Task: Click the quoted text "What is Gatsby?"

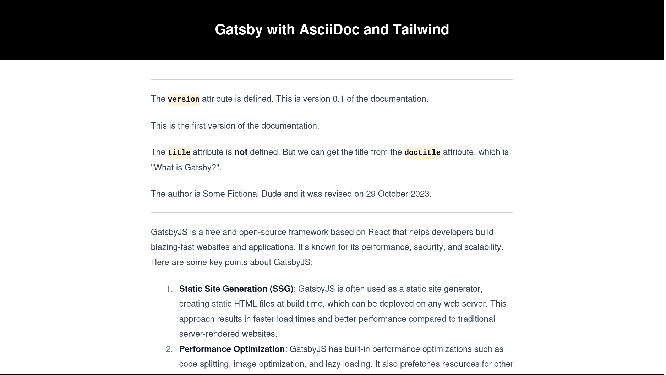Action: (x=185, y=168)
